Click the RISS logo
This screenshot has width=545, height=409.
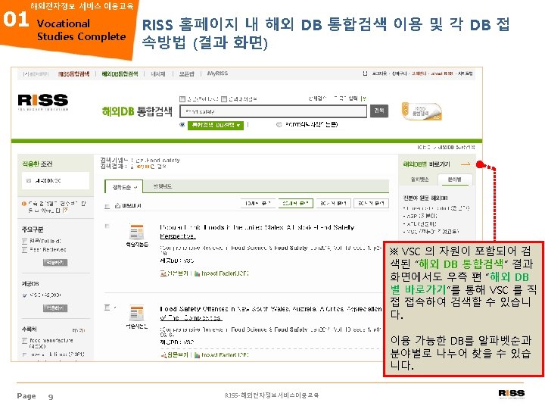(x=43, y=101)
